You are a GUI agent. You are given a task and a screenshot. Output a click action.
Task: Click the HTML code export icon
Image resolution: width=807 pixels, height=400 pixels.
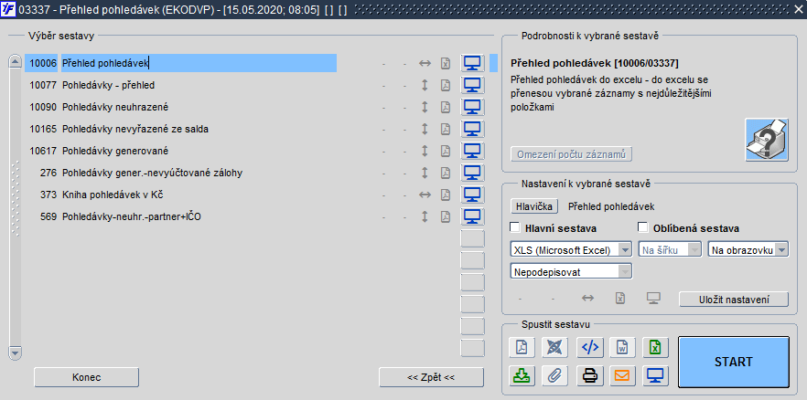click(x=589, y=348)
